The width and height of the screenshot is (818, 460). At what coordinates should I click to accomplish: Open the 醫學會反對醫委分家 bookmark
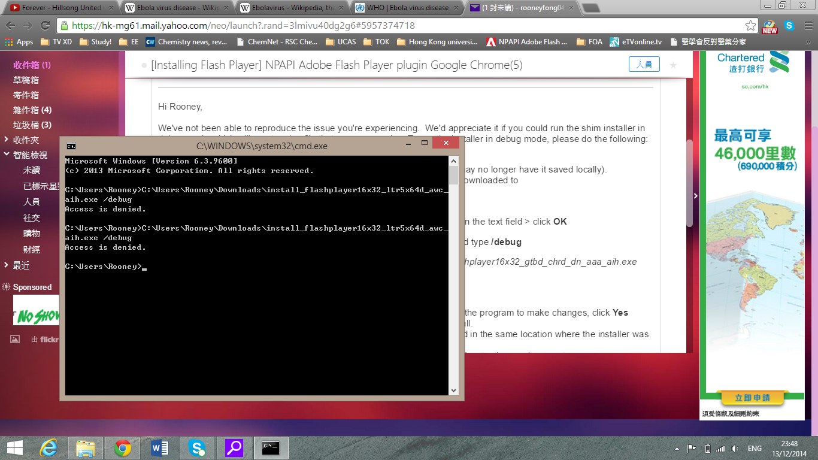tap(708, 42)
